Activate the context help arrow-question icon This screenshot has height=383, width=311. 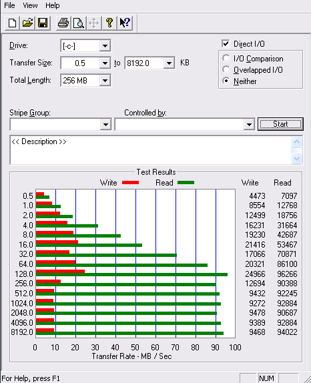125,23
